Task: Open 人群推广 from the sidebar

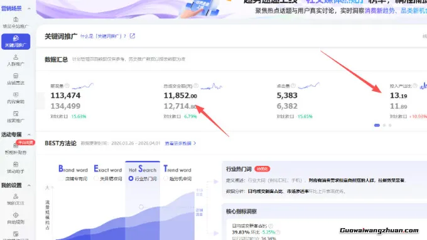Action: pos(16,60)
